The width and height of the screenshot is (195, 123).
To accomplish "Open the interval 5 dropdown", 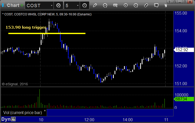I will point(78,5).
